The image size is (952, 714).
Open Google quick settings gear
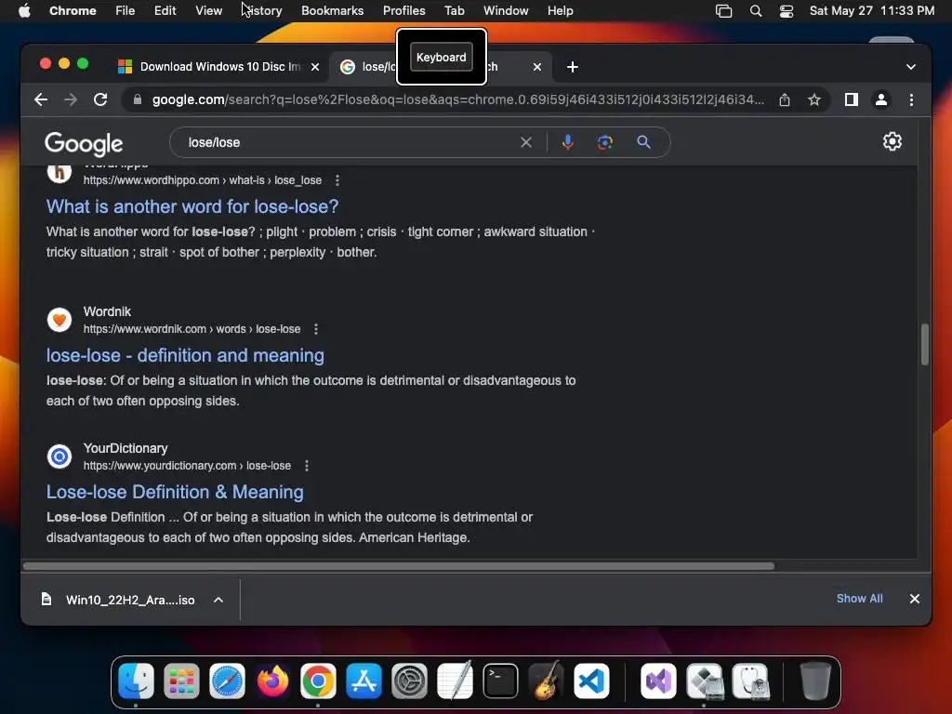click(892, 141)
